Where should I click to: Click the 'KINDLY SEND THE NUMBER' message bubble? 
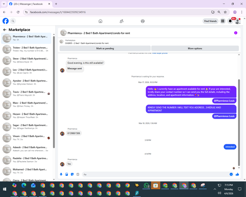coord(191,109)
